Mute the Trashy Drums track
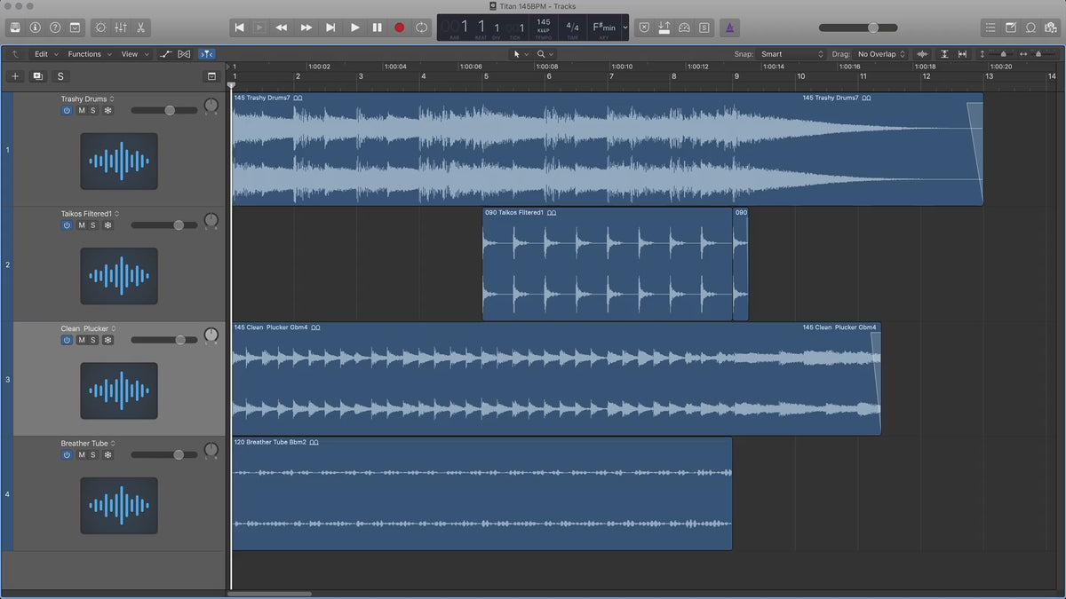 click(82, 111)
